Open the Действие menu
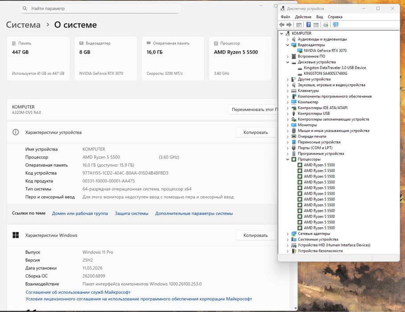Viewport: 405px width, 312px height. [x=303, y=17]
